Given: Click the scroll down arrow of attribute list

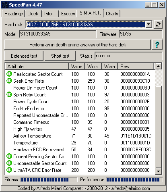Looking at the screenshot, I should pos(159,171).
